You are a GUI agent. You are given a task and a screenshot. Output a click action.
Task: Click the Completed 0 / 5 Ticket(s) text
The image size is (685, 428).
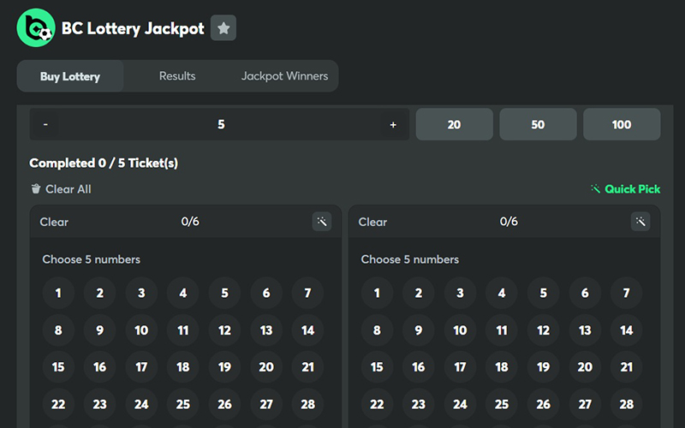[x=104, y=163]
